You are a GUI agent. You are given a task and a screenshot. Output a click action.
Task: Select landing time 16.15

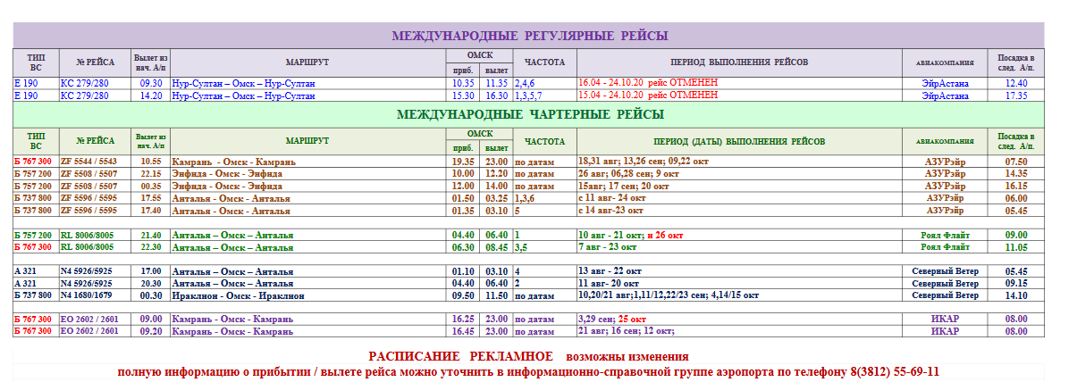coord(1016,187)
